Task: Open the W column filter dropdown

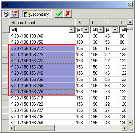Action: 86,30
